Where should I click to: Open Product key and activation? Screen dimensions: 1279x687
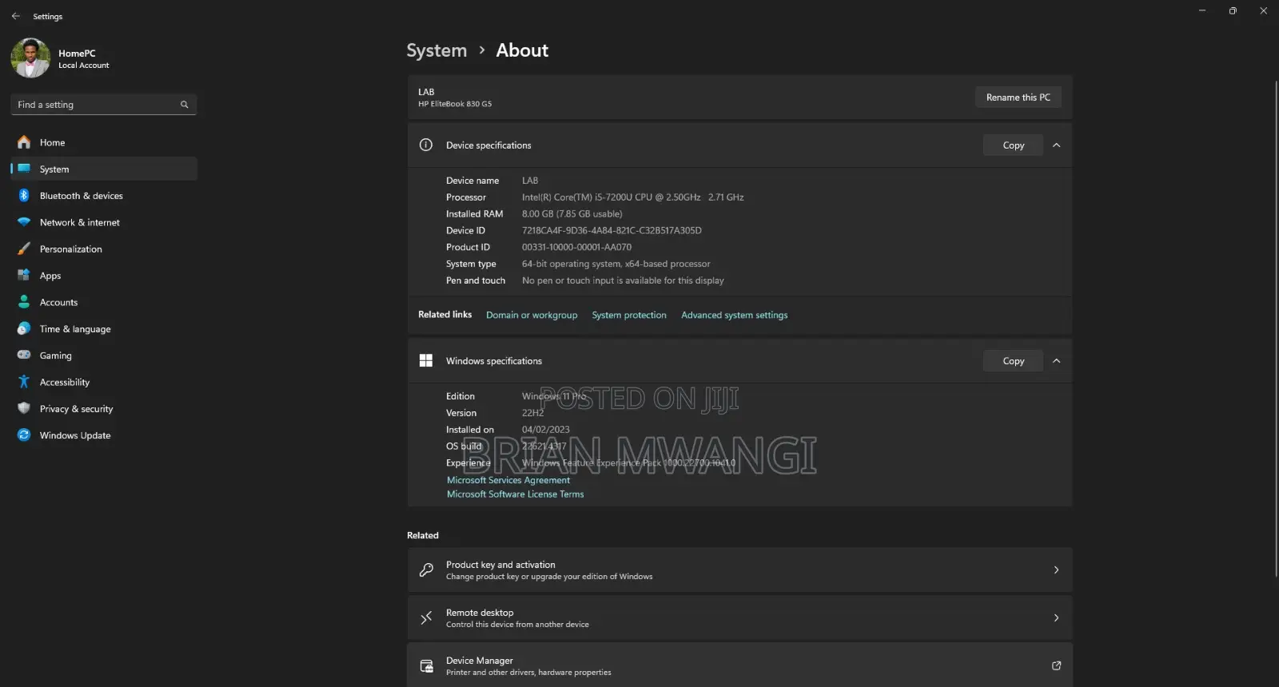tap(739, 570)
